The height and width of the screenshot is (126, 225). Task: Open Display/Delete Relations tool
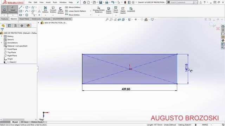pyautogui.click(x=98, y=9)
